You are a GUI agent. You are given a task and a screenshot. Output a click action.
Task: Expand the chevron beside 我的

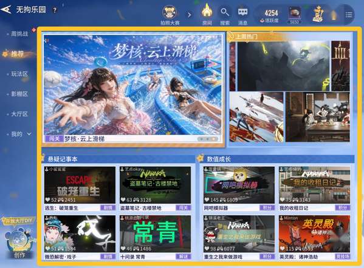click(x=29, y=134)
